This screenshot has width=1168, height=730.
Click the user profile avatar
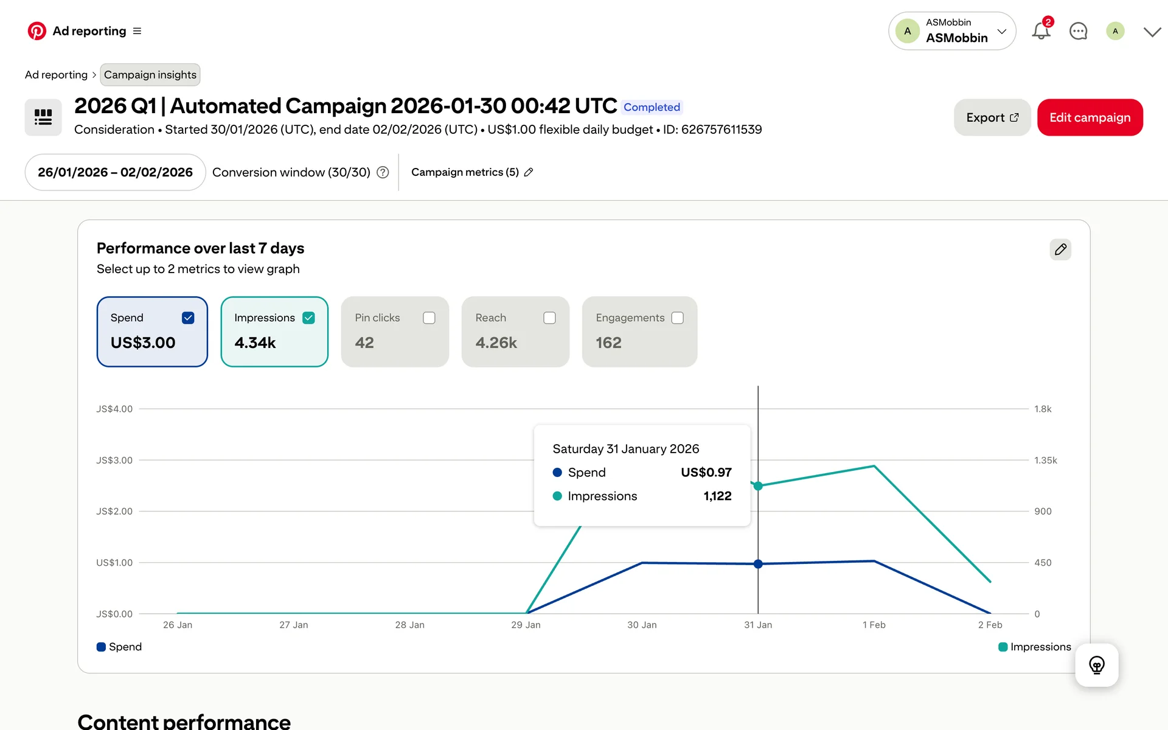(x=1114, y=31)
